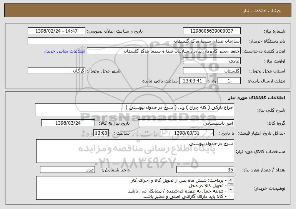Click the section heading اطلاعات کالاهای مورد نیاز
The width and height of the screenshot is (296, 209).
point(256,98)
